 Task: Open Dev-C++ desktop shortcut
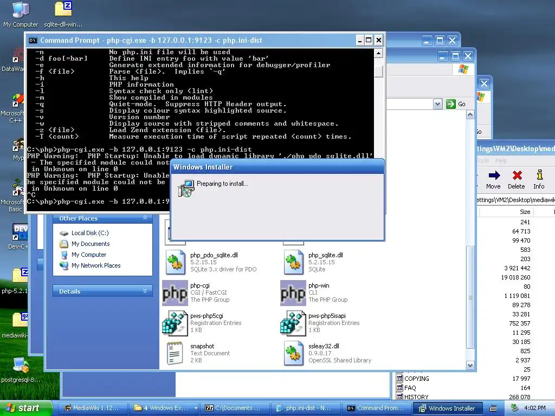(20, 232)
